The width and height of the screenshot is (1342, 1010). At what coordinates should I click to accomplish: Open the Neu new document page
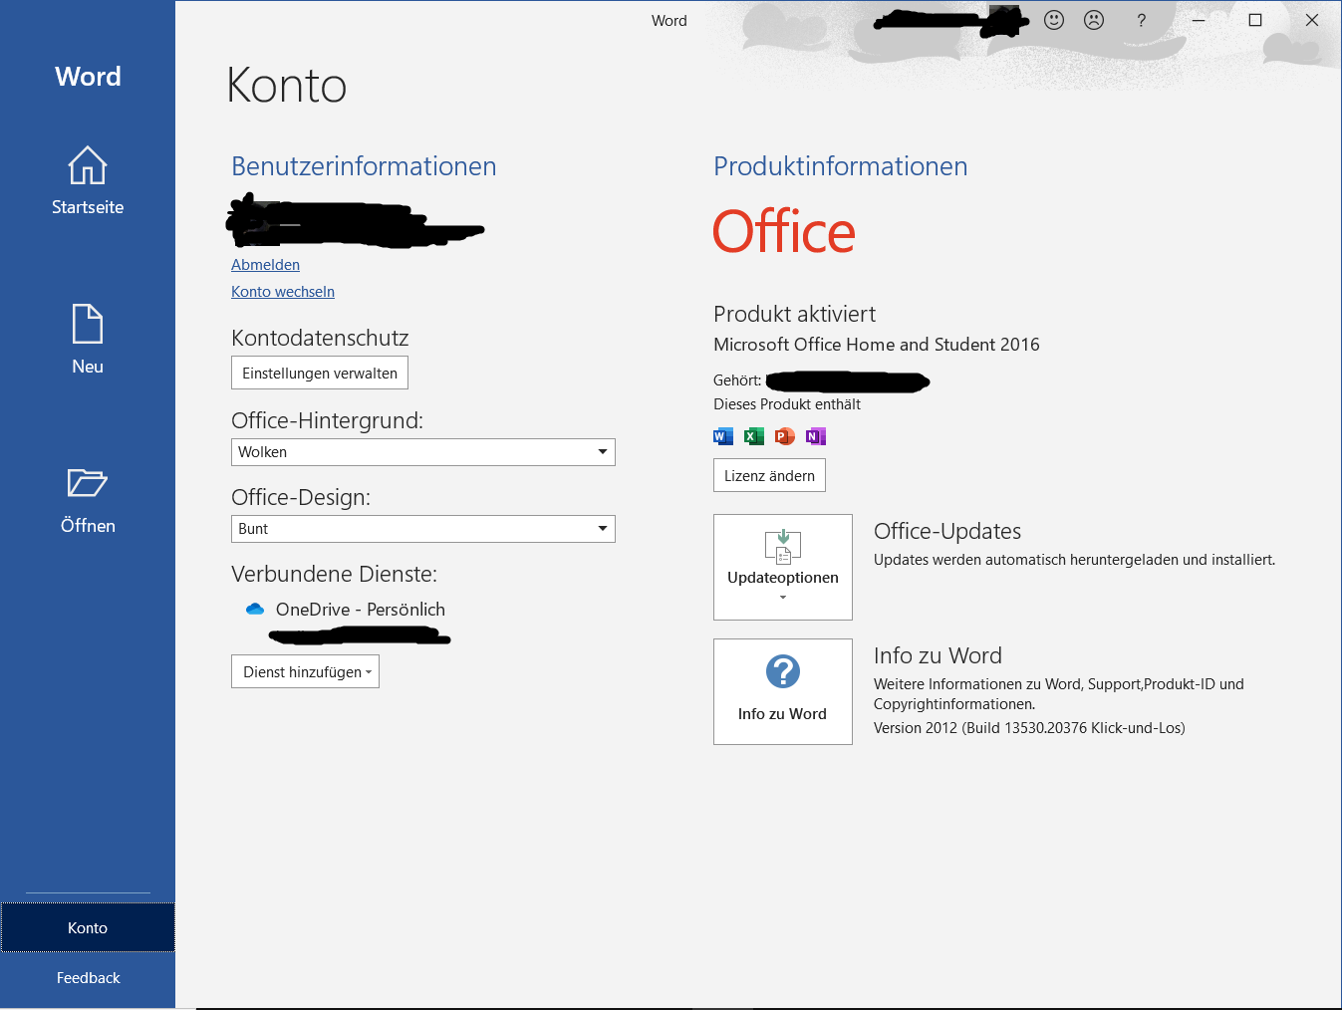pos(88,340)
